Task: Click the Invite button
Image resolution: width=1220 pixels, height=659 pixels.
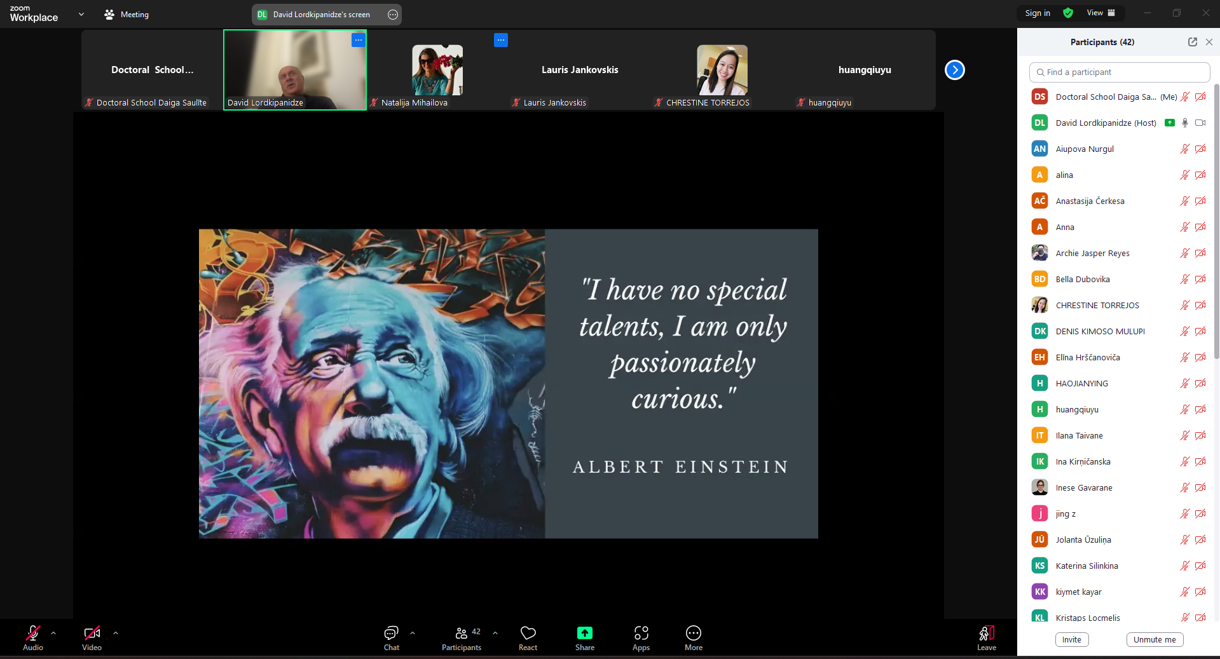Action: (x=1071, y=639)
